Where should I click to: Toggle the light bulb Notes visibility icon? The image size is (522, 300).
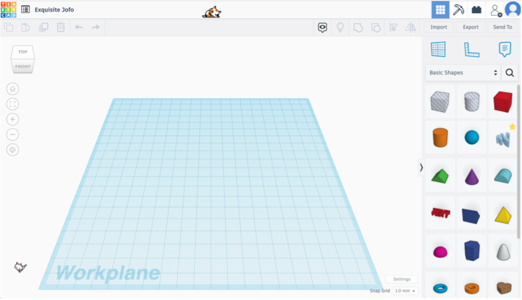pyautogui.click(x=340, y=27)
